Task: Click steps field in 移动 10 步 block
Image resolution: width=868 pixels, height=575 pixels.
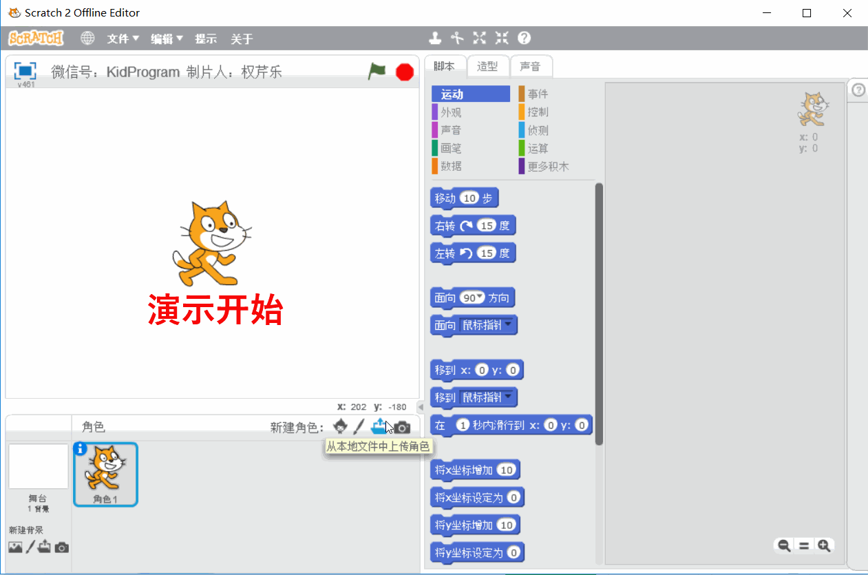Action: point(469,198)
